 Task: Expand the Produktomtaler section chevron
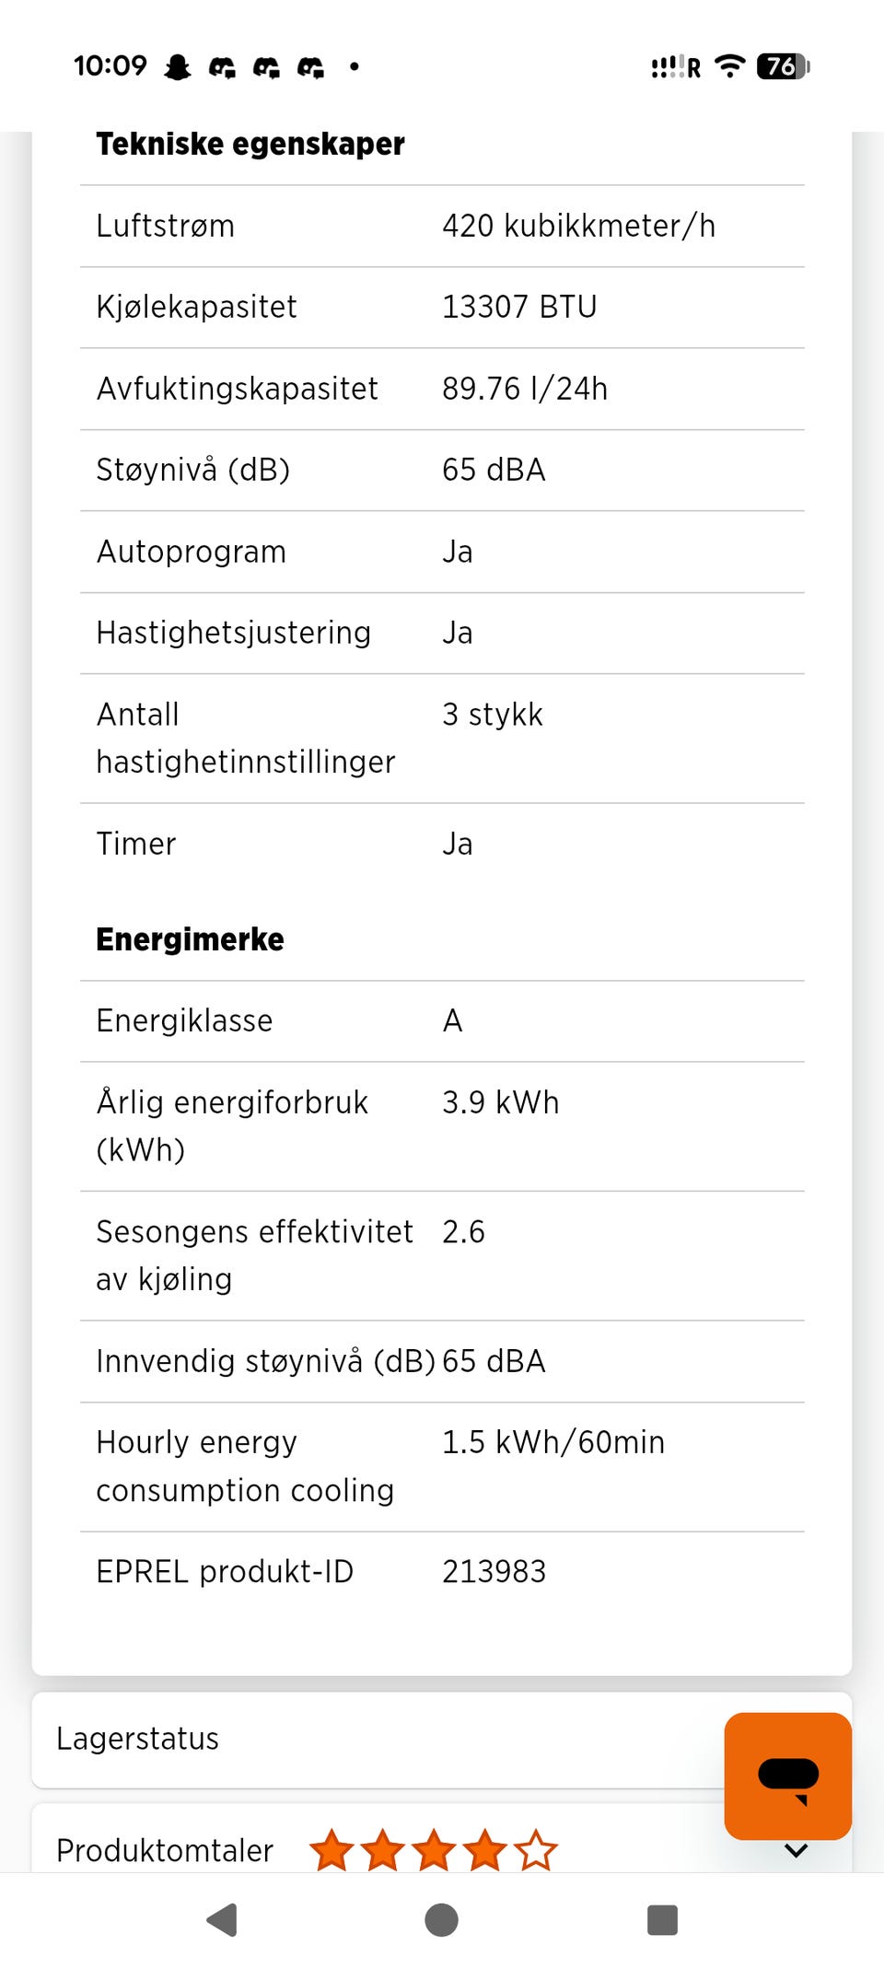[797, 1850]
